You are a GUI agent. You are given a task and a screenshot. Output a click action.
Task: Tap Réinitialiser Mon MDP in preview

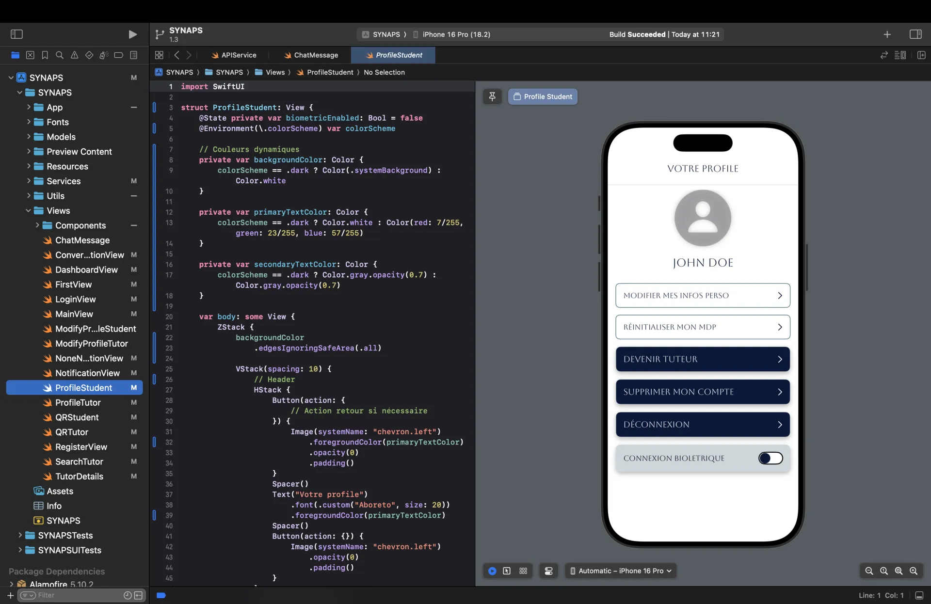[x=703, y=327]
